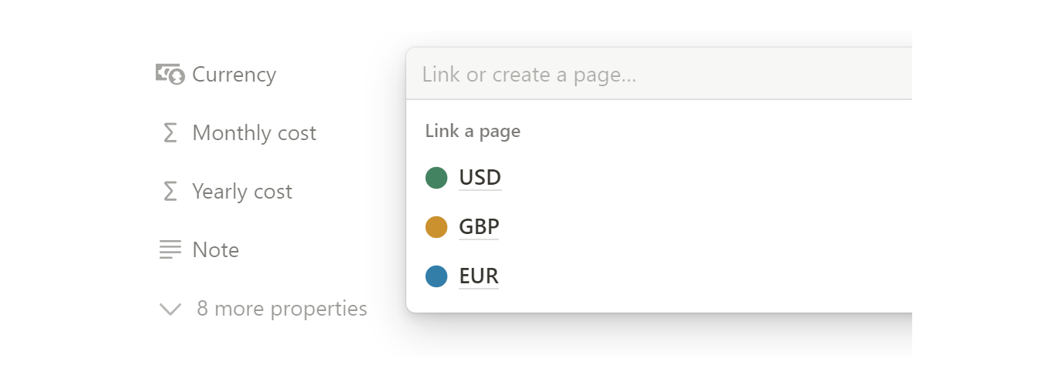Click the blue EUR page icon
This screenshot has width=1061, height=388.
point(436,276)
